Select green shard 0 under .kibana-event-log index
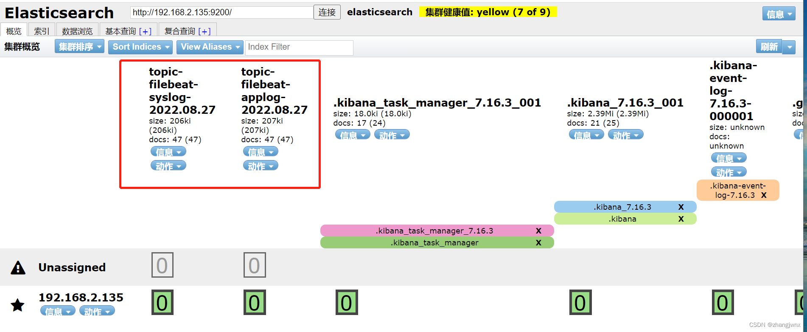 click(x=723, y=302)
